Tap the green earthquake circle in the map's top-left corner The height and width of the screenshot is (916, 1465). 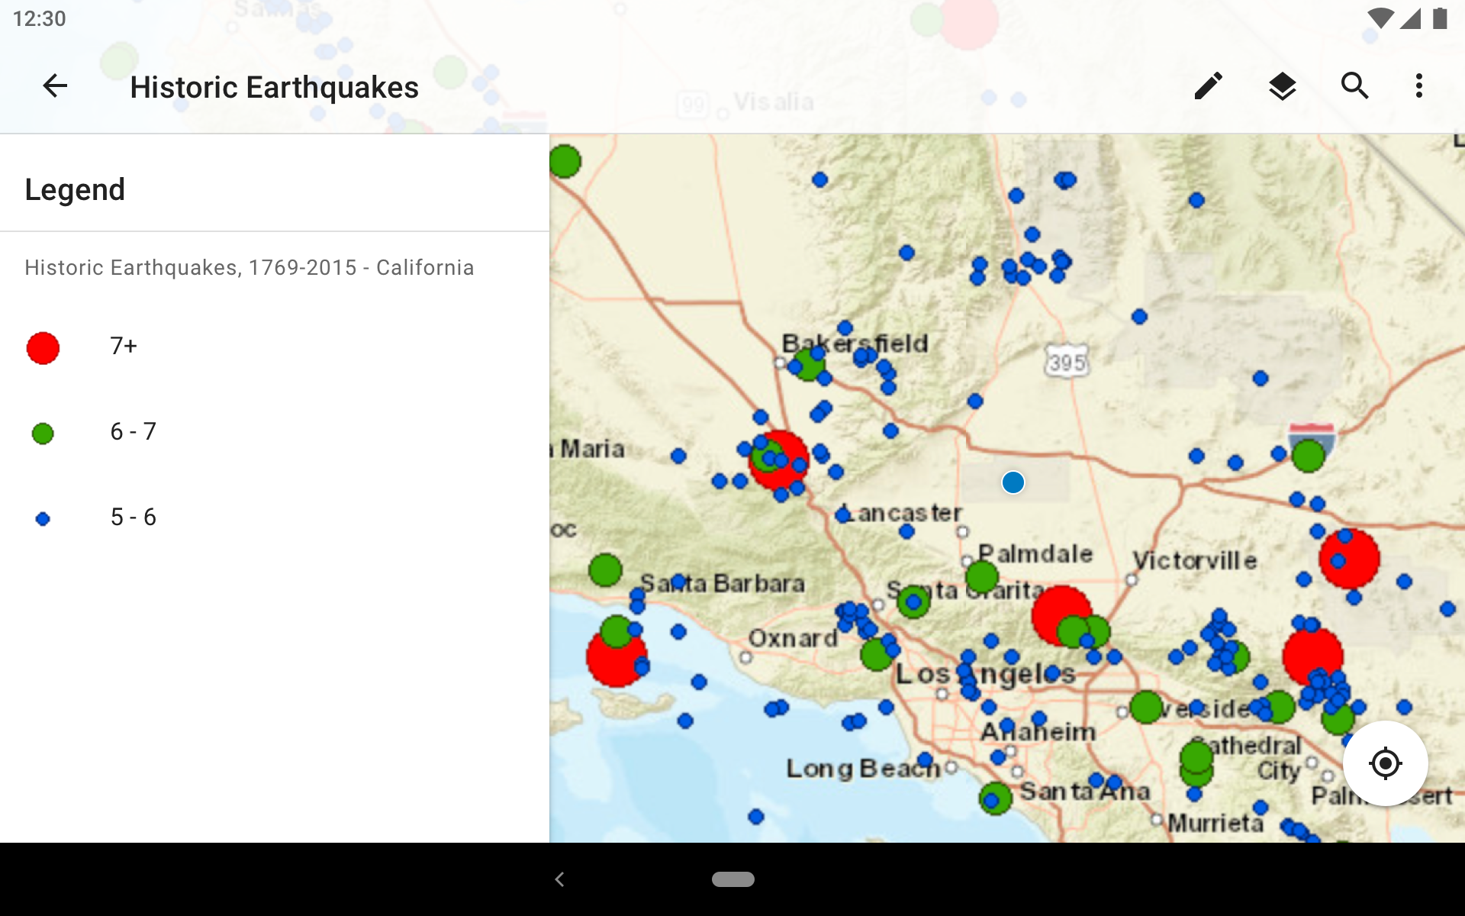[565, 161]
